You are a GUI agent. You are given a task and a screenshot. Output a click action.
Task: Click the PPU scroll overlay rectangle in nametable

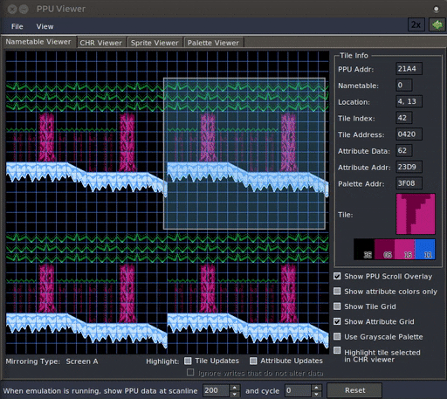(244, 154)
